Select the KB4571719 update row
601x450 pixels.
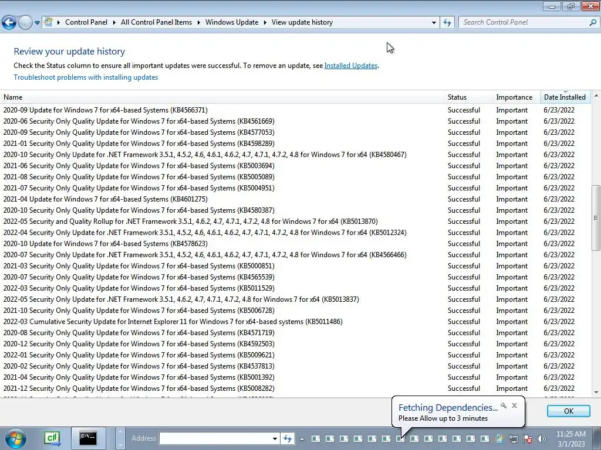[x=295, y=333]
